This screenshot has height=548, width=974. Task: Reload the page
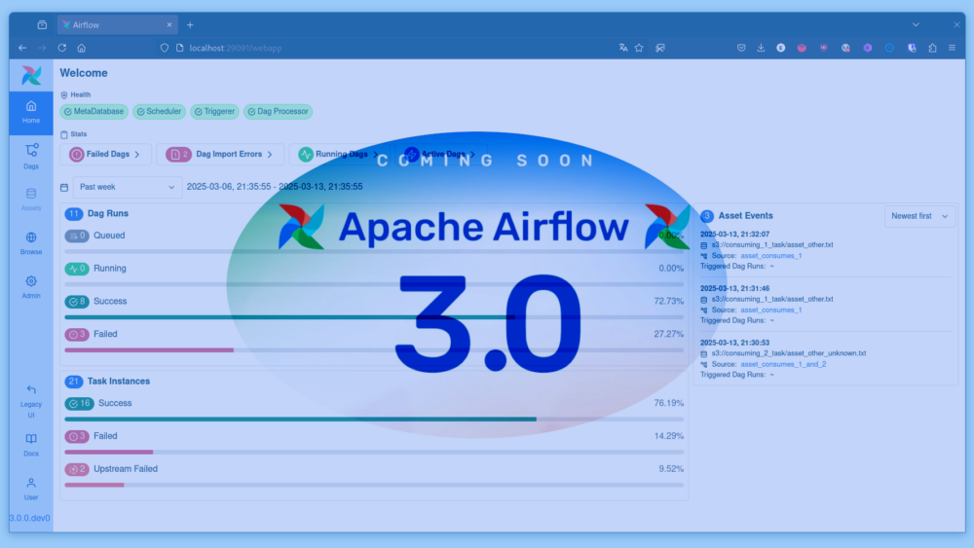point(62,48)
